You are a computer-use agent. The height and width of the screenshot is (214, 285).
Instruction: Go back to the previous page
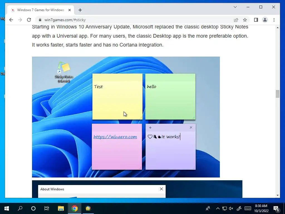click(x=11, y=20)
